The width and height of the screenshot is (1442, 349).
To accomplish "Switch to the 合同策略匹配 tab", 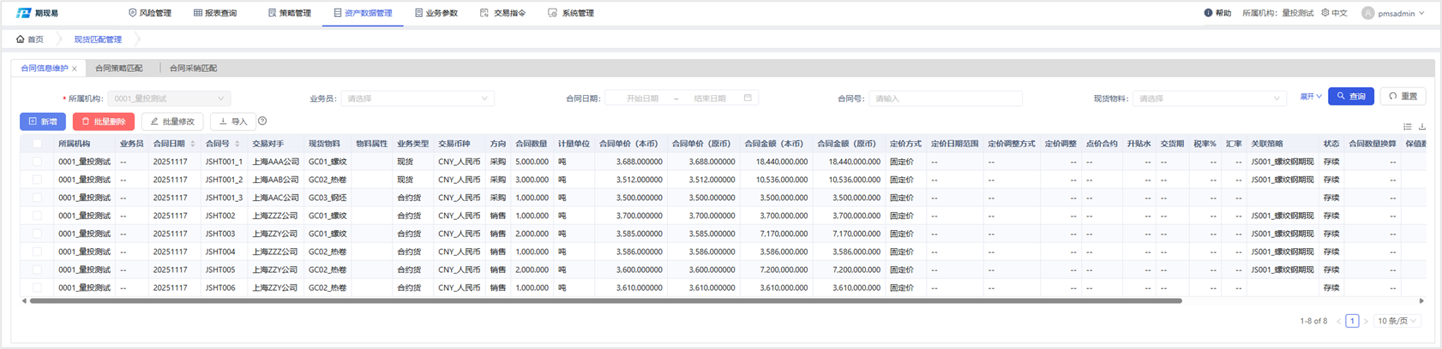I will click(119, 68).
